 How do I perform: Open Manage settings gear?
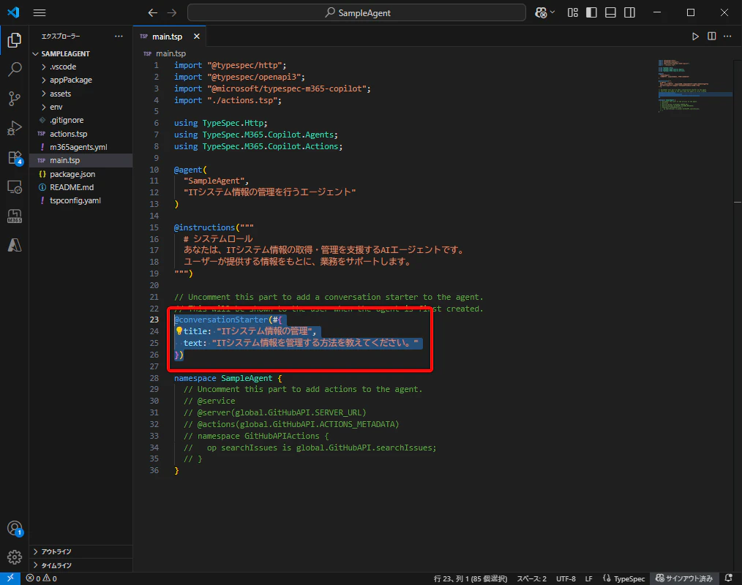point(14,557)
